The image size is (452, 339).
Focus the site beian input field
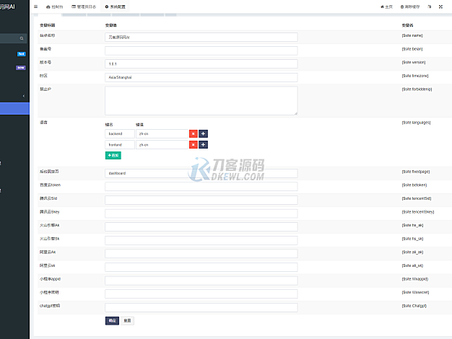point(201,50)
